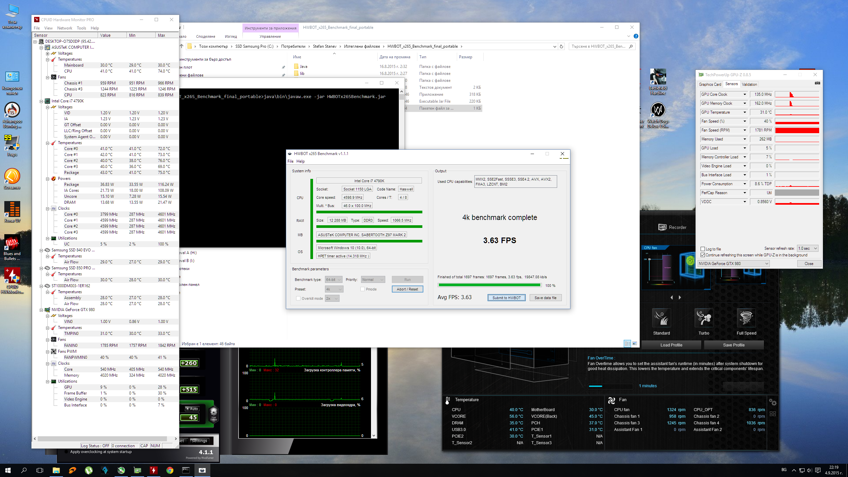The image size is (848, 477).
Task: Show previous fan with left arrow
Action: point(672,297)
